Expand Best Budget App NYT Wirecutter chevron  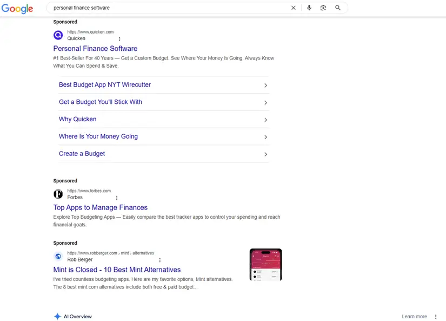[265, 86]
